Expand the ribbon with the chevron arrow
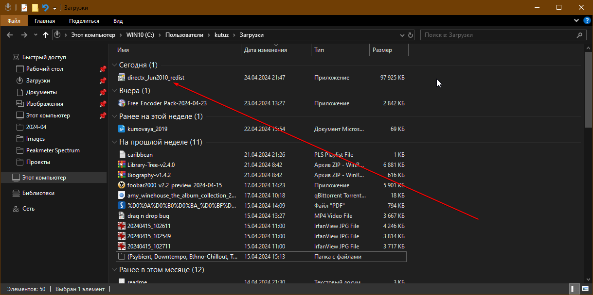 point(576,21)
